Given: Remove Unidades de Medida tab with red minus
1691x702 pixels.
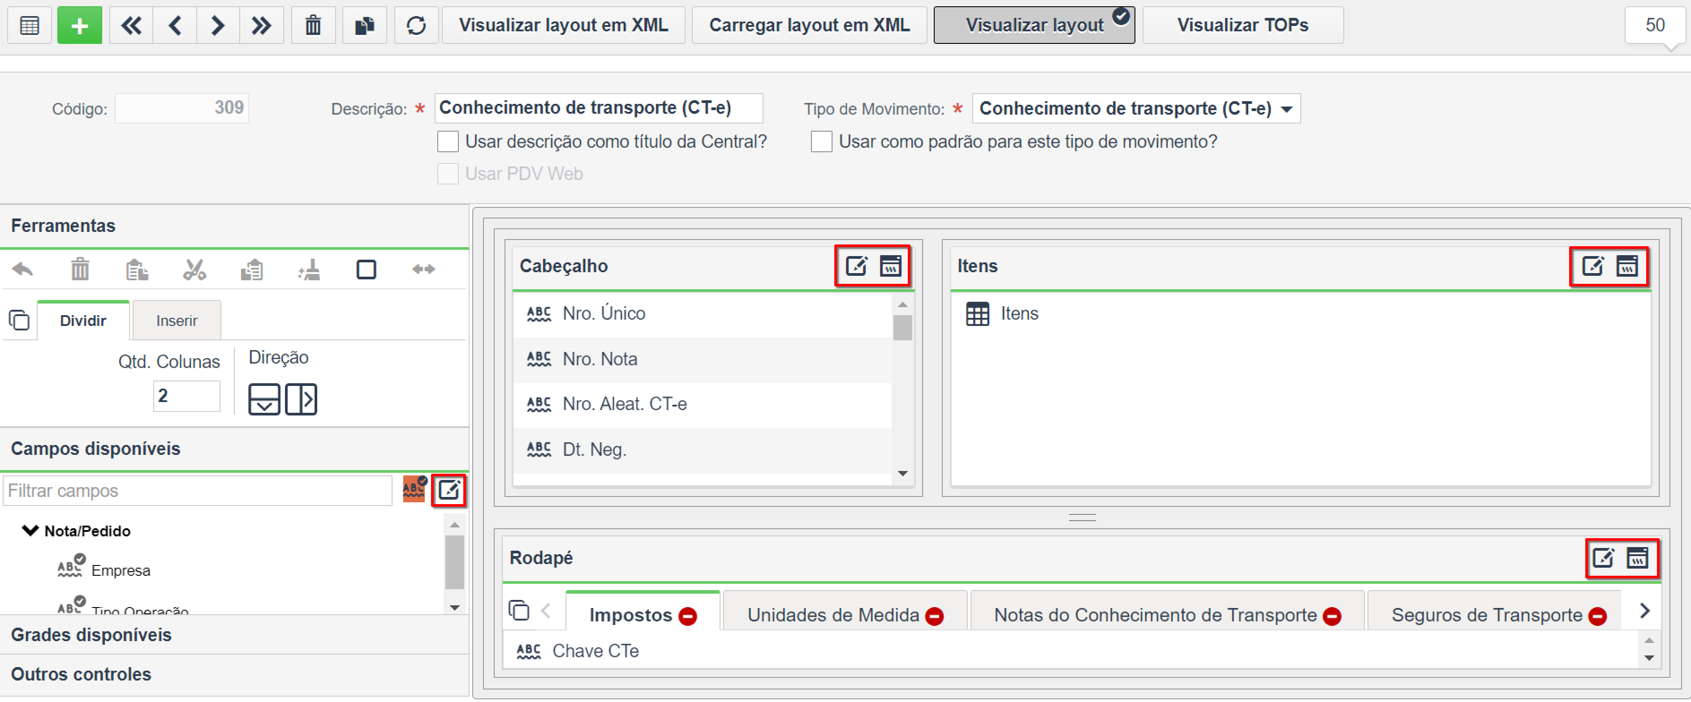Looking at the screenshot, I should pos(934,616).
